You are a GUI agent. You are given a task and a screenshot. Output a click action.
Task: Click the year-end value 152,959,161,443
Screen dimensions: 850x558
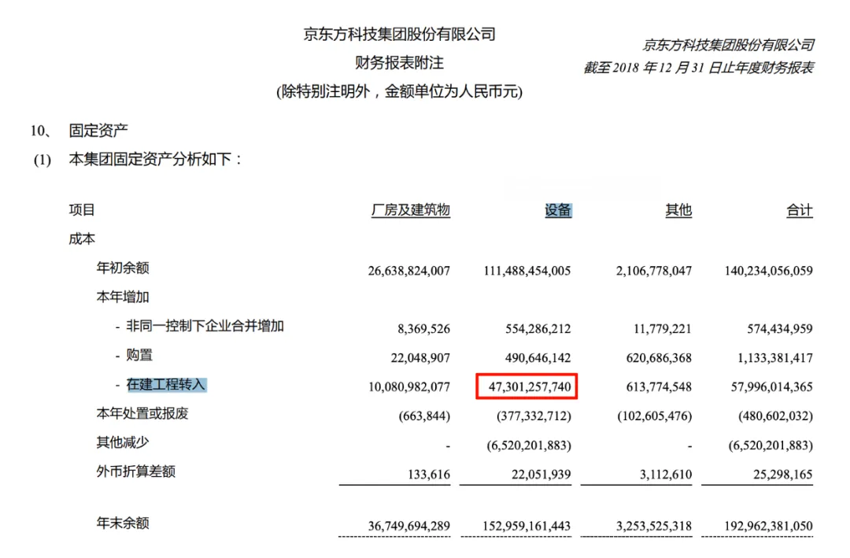(x=527, y=526)
